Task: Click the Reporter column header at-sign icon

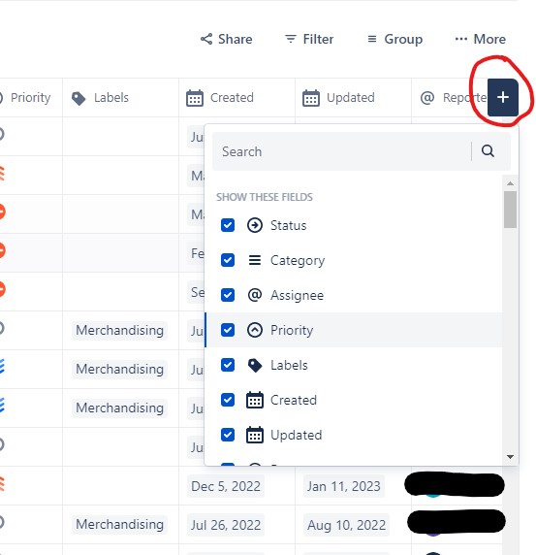Action: click(427, 98)
